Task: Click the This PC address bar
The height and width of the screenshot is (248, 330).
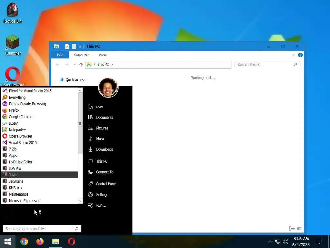Action: coord(158,65)
